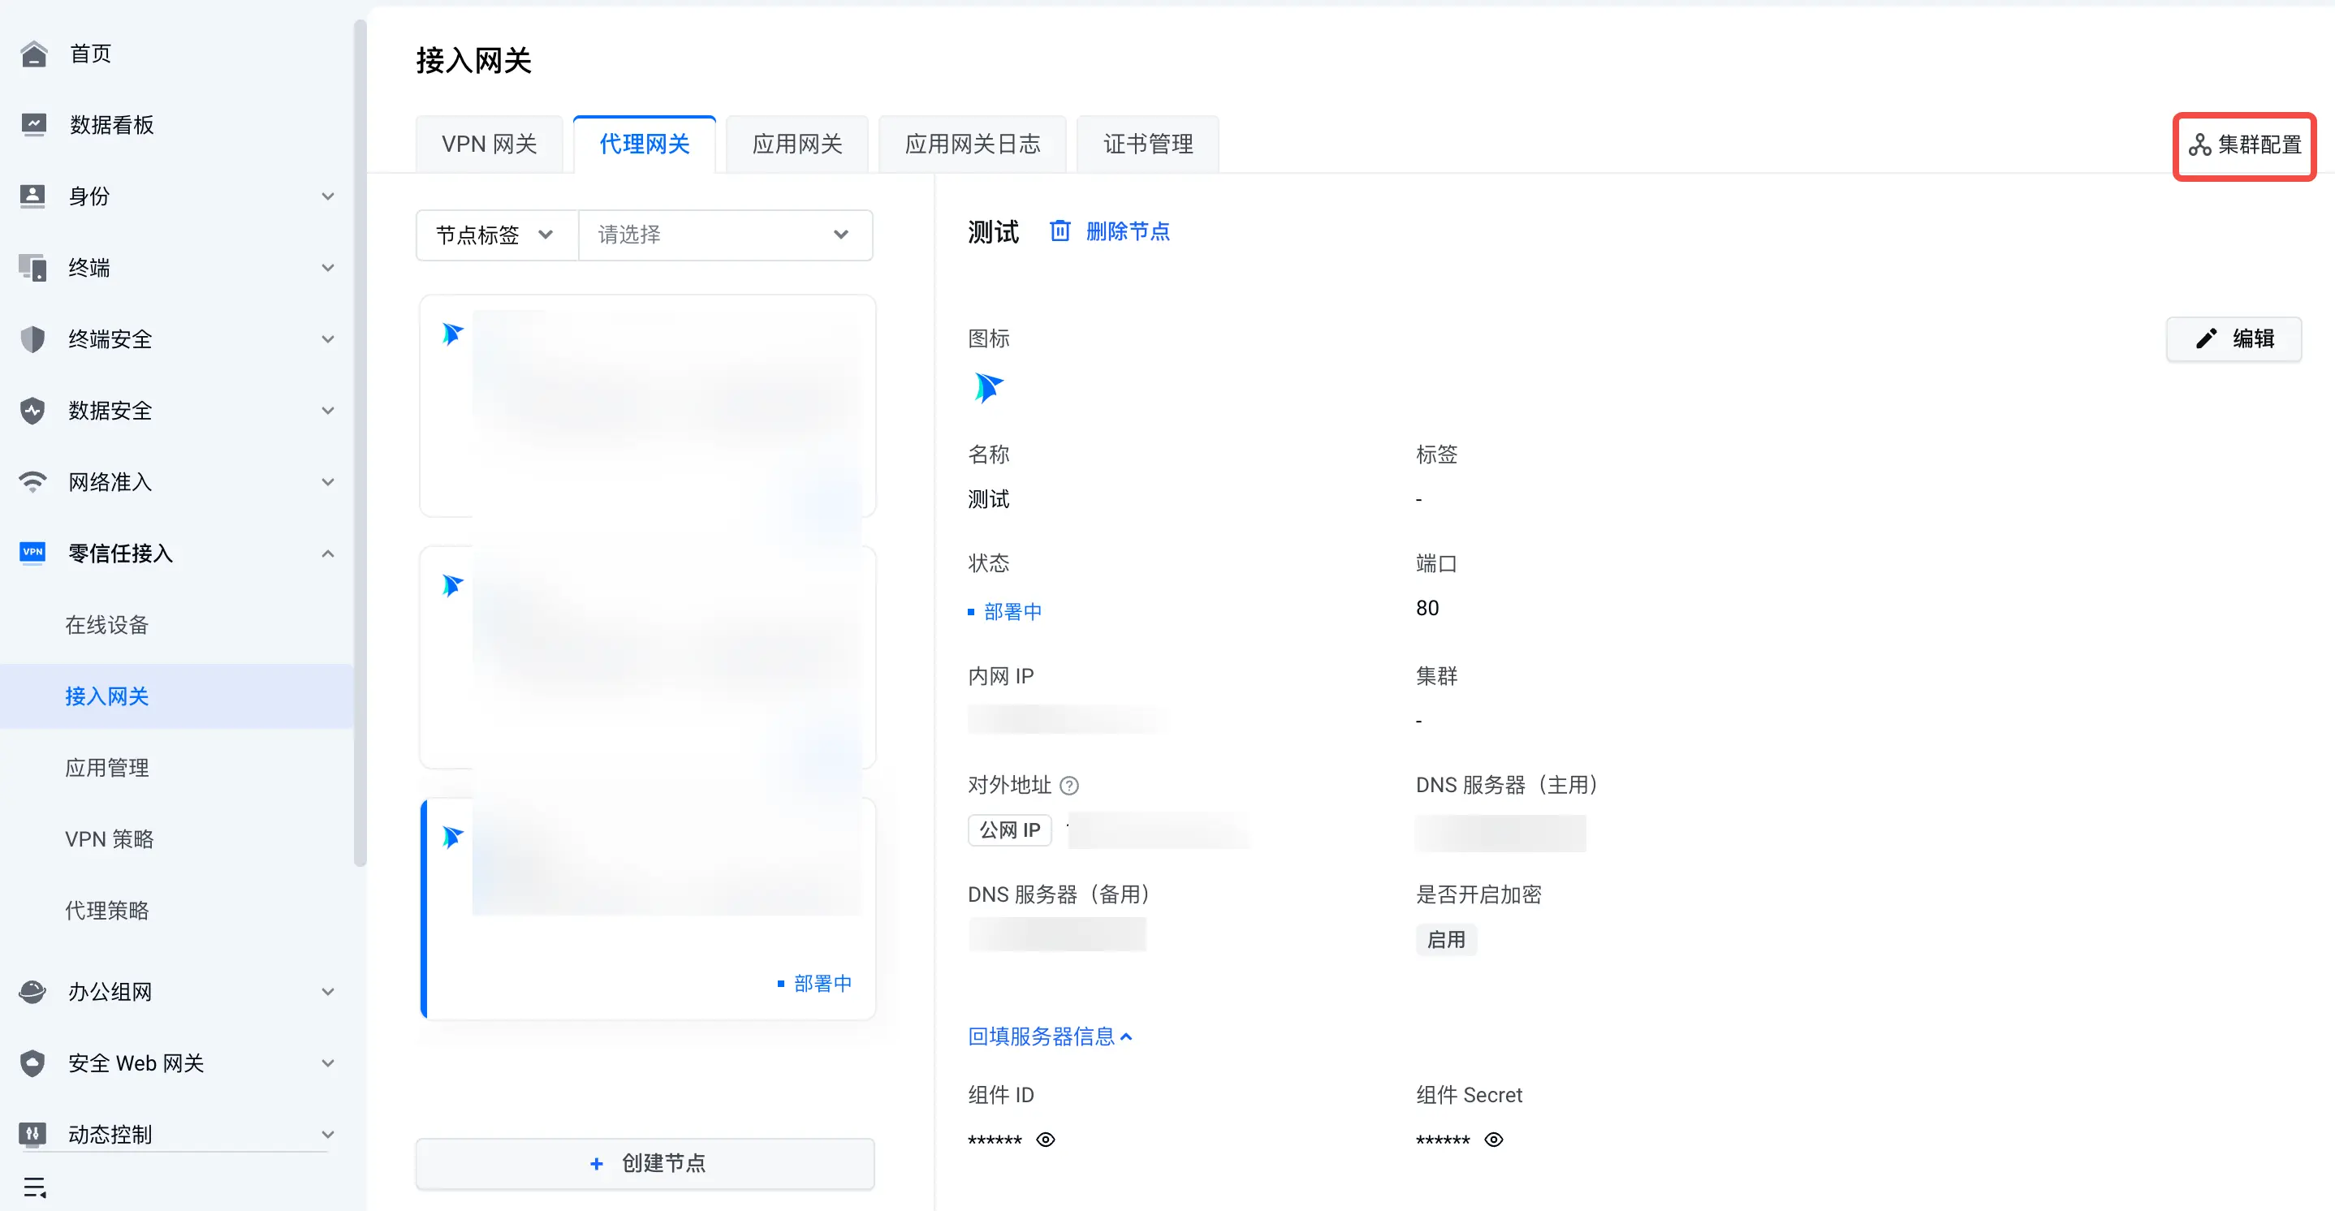2335x1211 pixels.
Task: Open the 节点标签 filter dropdown
Action: point(497,235)
